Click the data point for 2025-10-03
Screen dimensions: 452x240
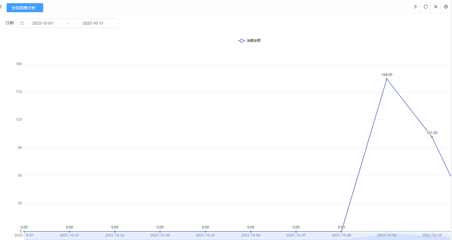115,232
